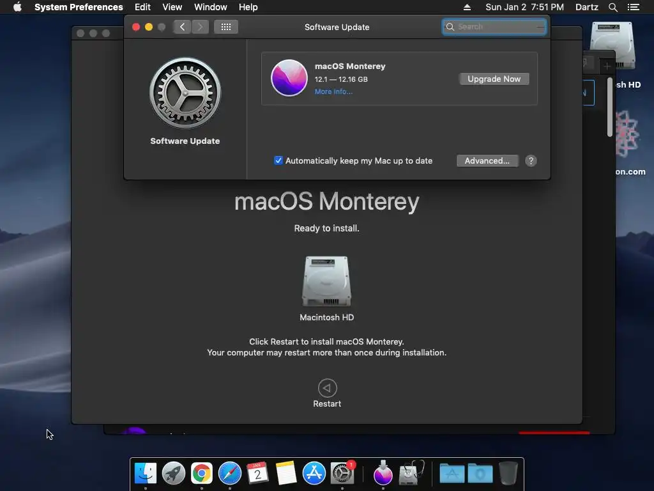Open Notes app in the dock
This screenshot has width=654, height=491.
pos(286,473)
